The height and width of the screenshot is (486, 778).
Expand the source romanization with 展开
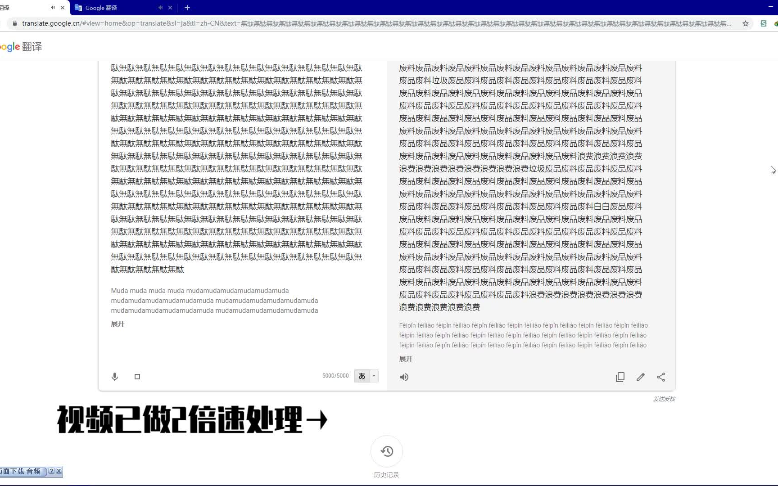(x=118, y=324)
